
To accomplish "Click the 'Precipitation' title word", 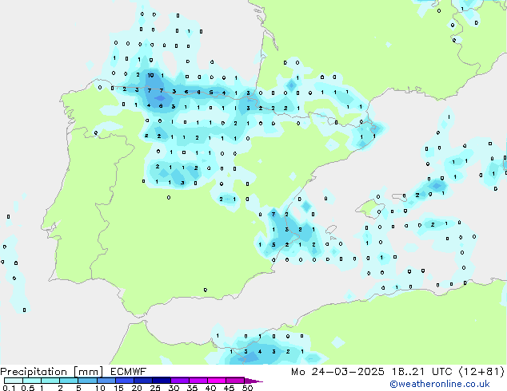I will (34, 372).
